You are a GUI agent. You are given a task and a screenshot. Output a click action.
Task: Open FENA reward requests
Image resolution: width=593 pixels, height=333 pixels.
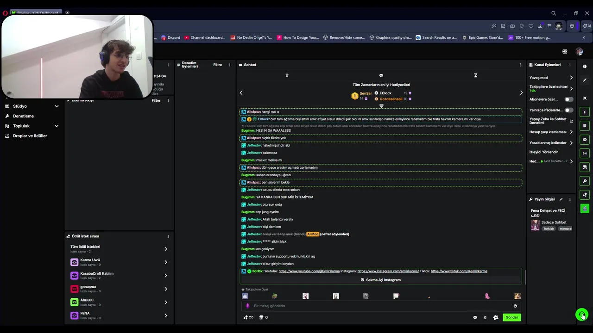click(119, 315)
